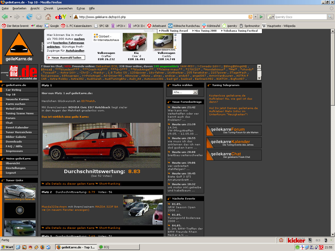Screen dimensions: 335x251
Task: Click the Neue Auswahl laden button
Action: (x=66, y=58)
